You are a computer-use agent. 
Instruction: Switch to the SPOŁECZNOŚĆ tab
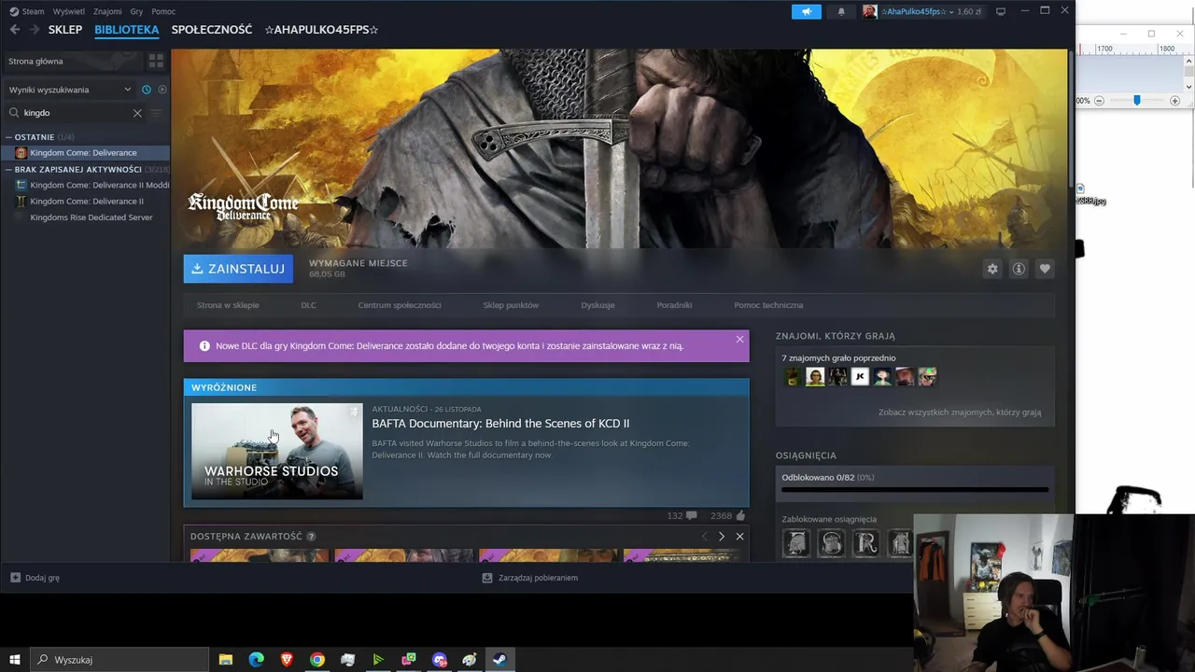pyautogui.click(x=212, y=30)
